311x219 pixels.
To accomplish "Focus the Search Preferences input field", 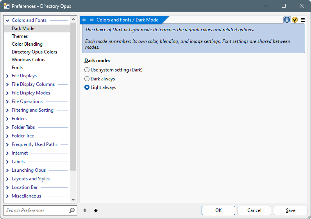I will click(x=35, y=210).
